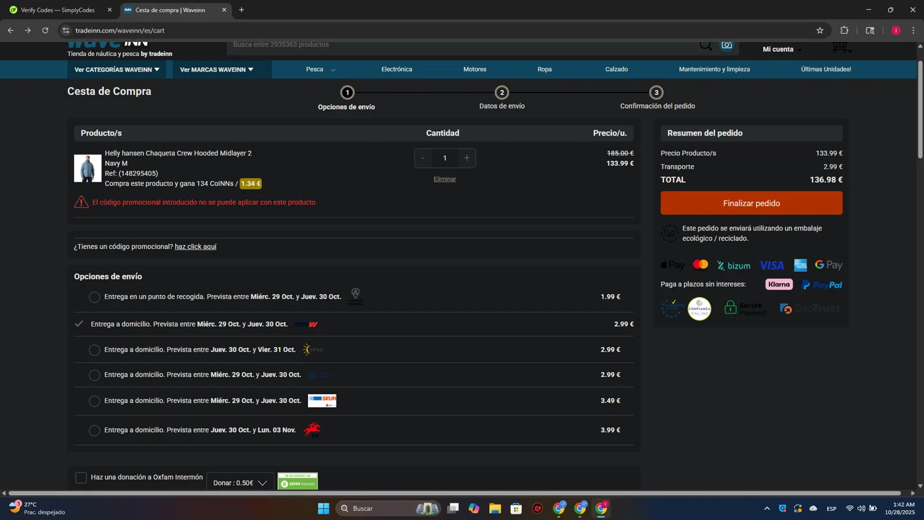Open Windows Start menu
This screenshot has height=520, width=924.
pyautogui.click(x=323, y=508)
